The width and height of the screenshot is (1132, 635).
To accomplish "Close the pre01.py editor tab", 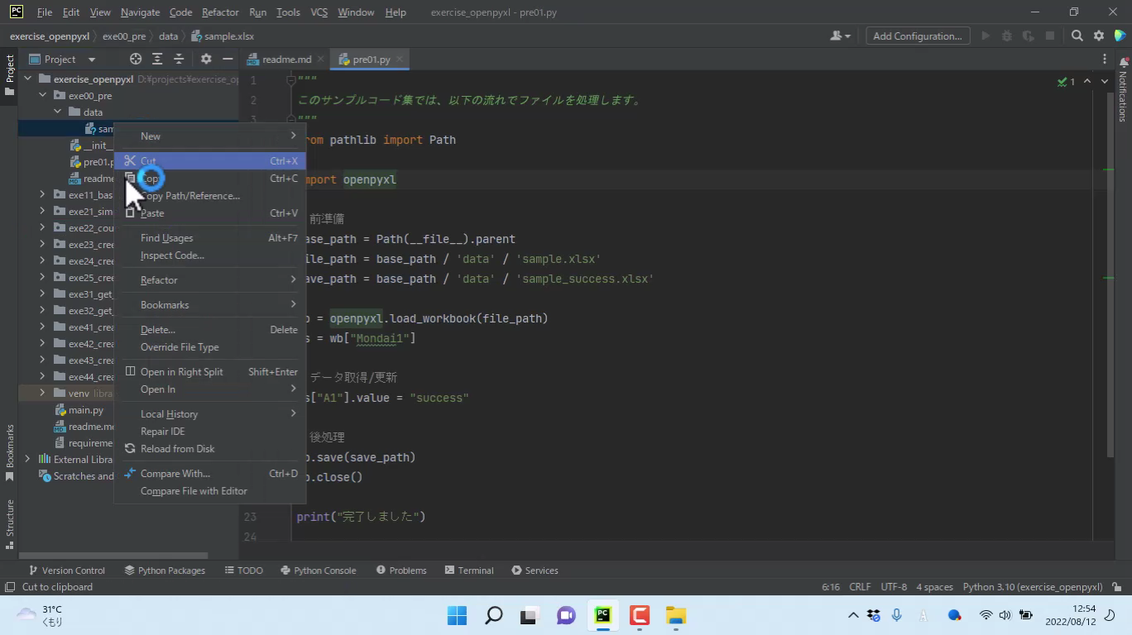I will [400, 60].
